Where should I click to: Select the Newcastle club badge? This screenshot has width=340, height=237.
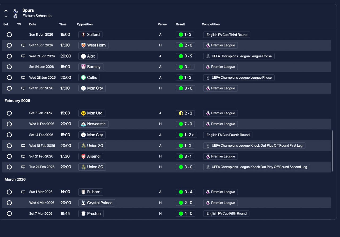[x=83, y=124]
